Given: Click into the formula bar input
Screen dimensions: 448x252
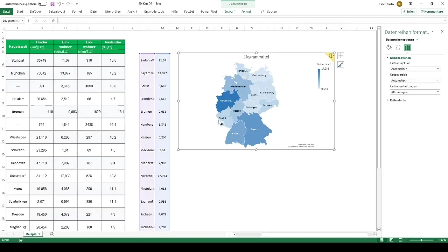Looking at the screenshot, I should 252,21.
